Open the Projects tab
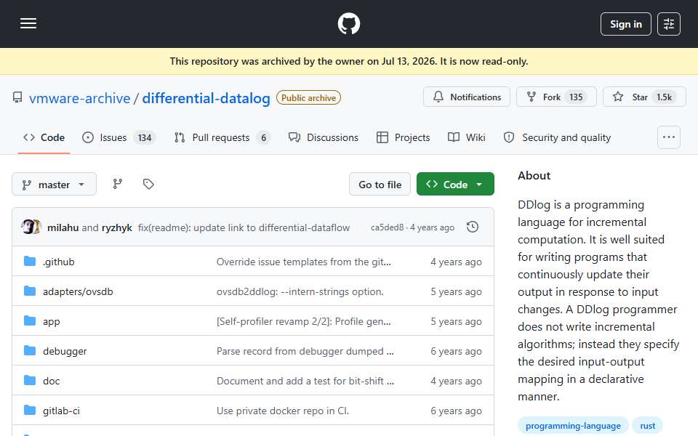This screenshot has width=698, height=436. point(404,137)
